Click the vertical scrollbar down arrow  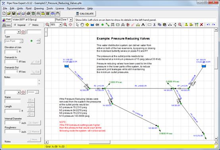216,138
